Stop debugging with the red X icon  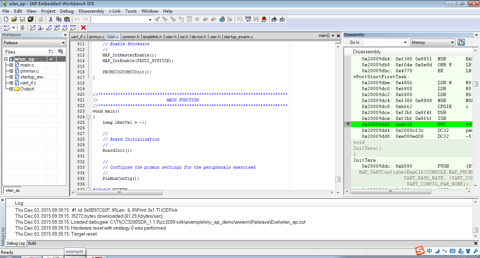click(83, 28)
